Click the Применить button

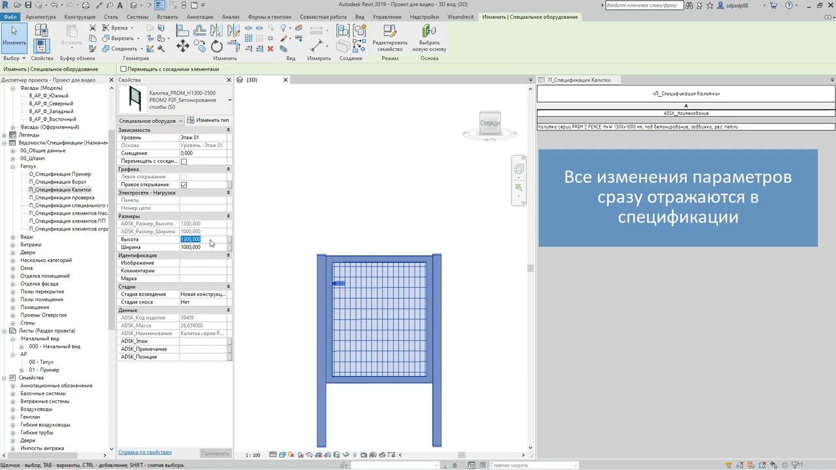pos(216,453)
